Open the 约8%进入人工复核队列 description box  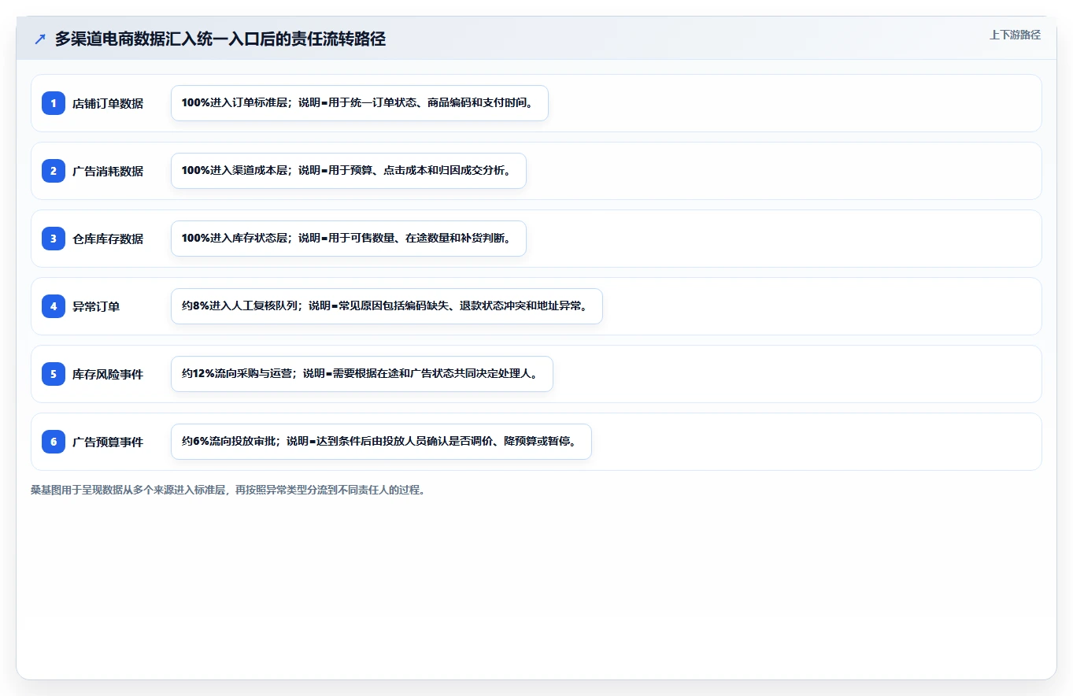(x=387, y=306)
